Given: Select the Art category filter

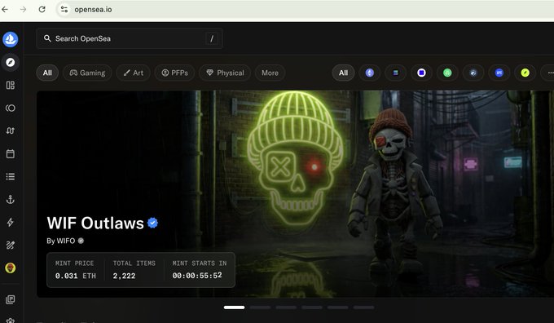Looking at the screenshot, I should pyautogui.click(x=133, y=73).
